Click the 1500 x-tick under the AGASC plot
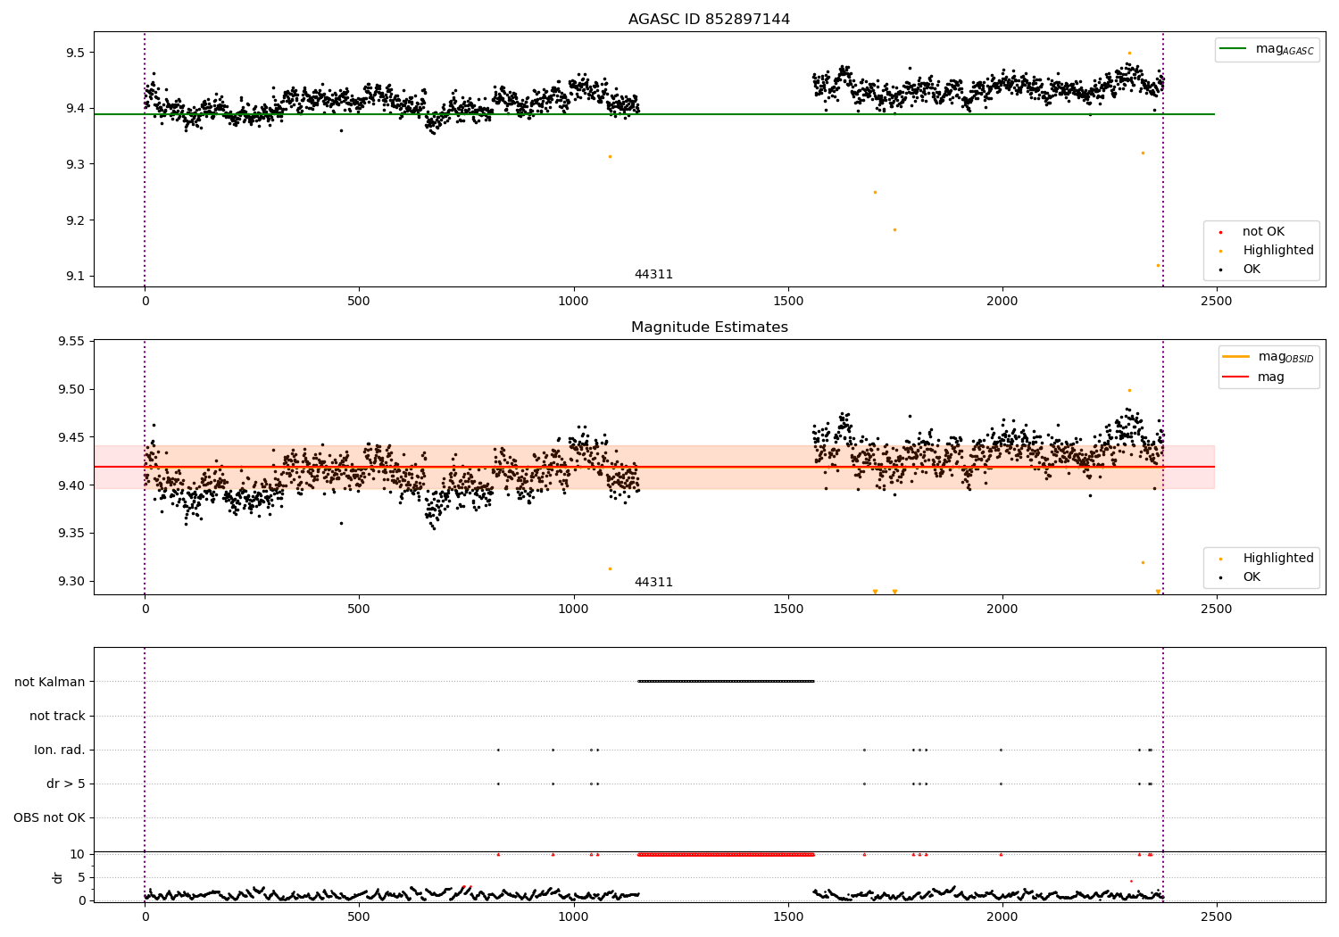The image size is (1339, 937). pyautogui.click(x=788, y=302)
